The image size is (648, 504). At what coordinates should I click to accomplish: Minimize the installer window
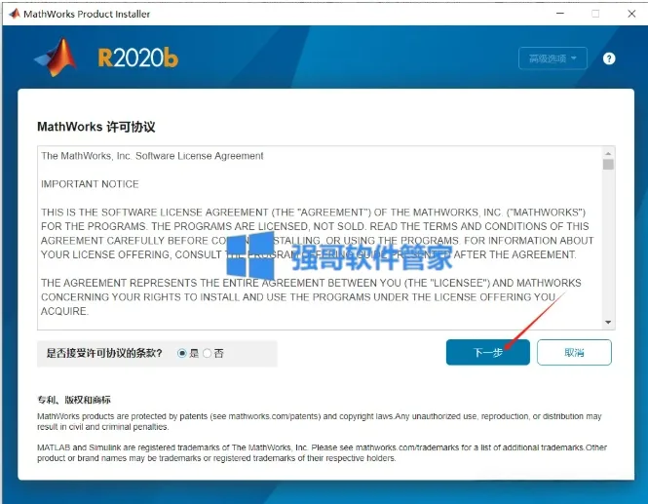[x=560, y=14]
